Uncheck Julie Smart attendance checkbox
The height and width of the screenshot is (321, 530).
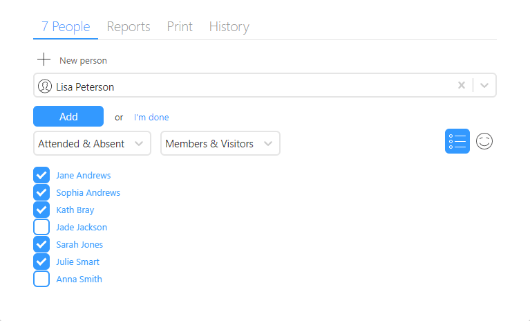click(41, 262)
